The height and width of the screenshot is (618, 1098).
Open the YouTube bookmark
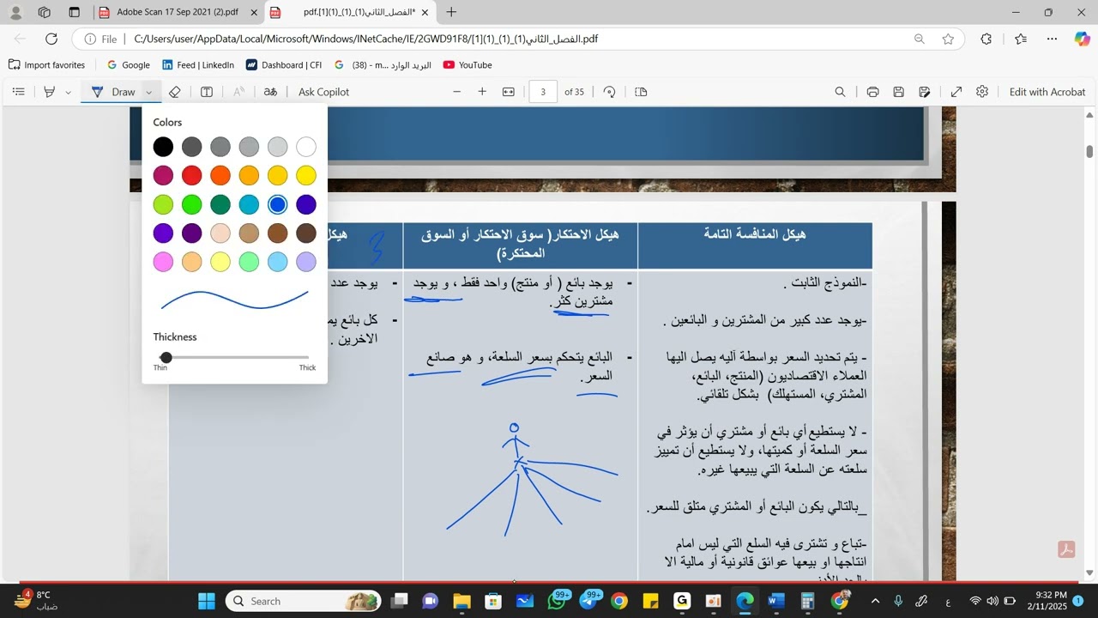[468, 64]
